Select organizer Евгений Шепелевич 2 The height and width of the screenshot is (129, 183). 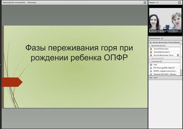click(164, 52)
